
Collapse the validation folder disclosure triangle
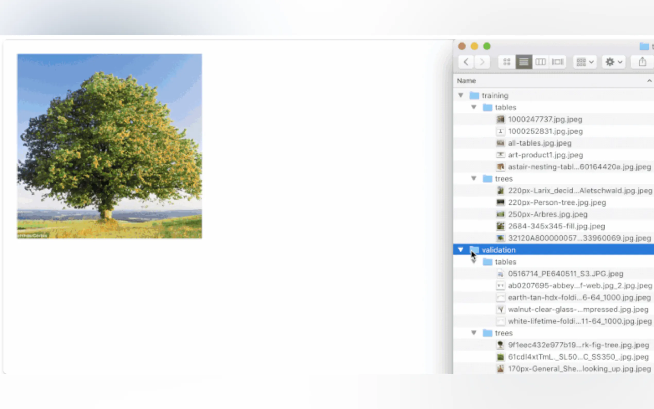461,250
